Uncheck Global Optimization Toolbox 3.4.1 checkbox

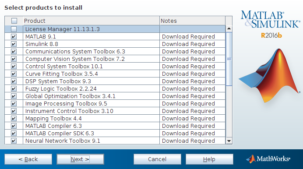coord(14,96)
